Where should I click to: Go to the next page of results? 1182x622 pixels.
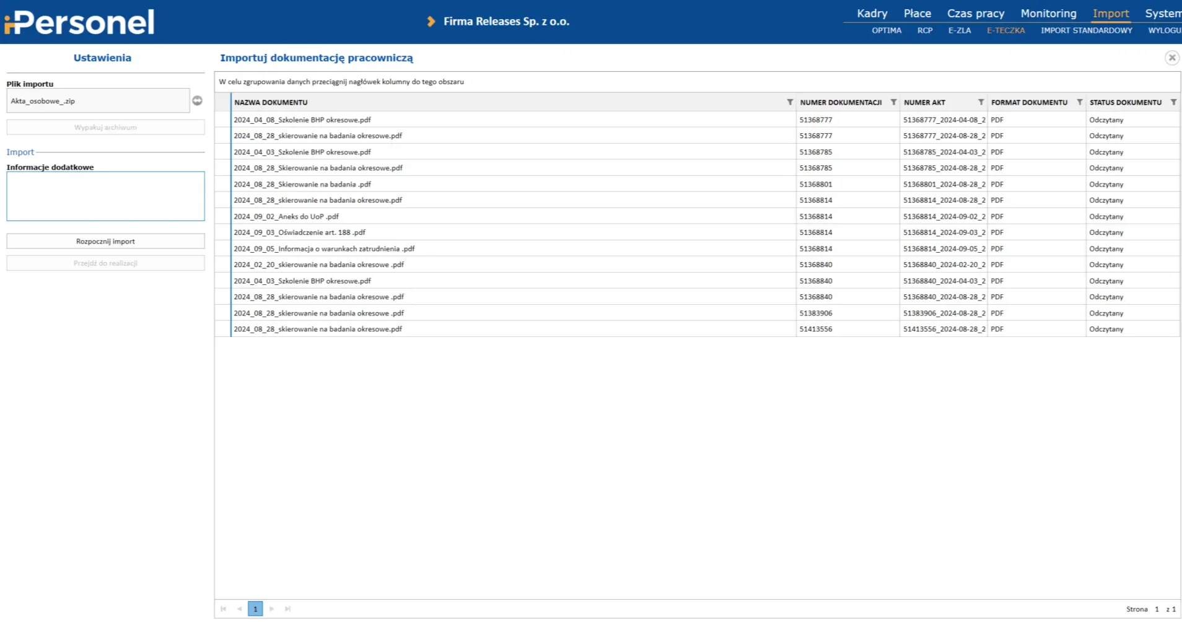point(271,609)
